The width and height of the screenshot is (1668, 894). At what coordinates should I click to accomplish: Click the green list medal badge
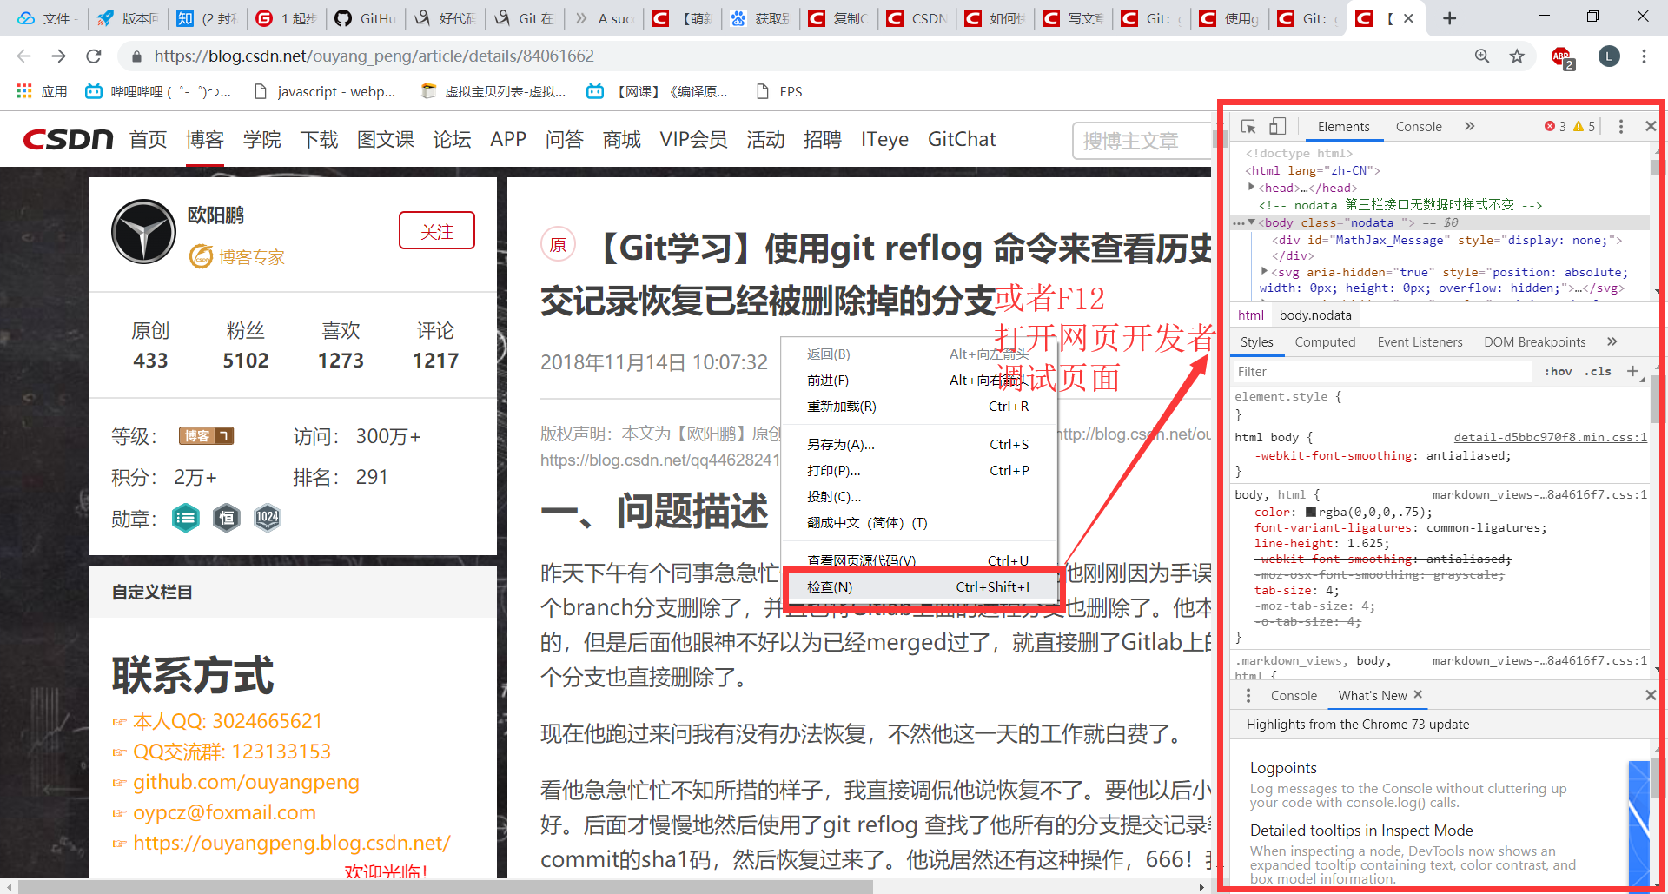[x=185, y=518]
